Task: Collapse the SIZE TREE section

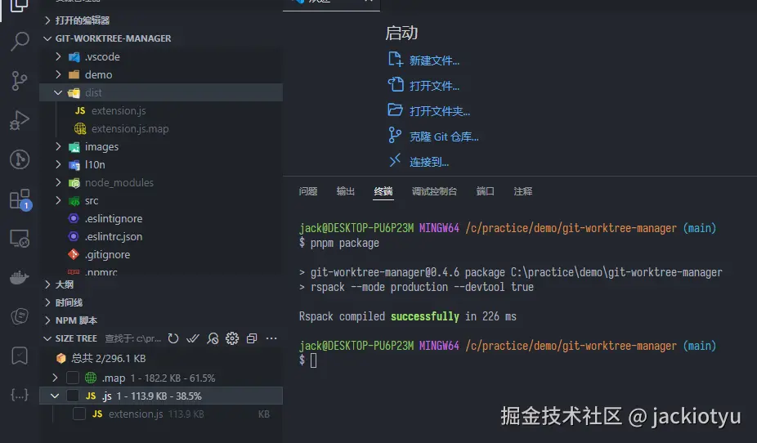Action: click(47, 338)
